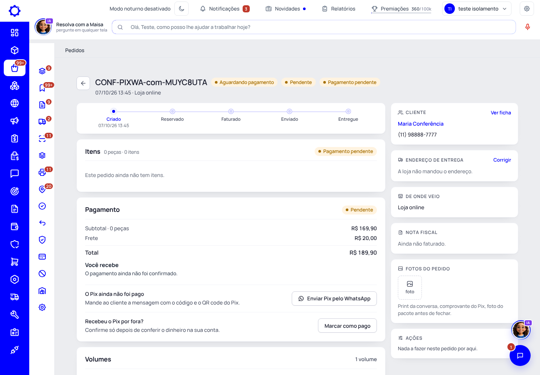The width and height of the screenshot is (540, 375).
Task: Select the globe icon in blue sidebar
Action: click(15, 103)
